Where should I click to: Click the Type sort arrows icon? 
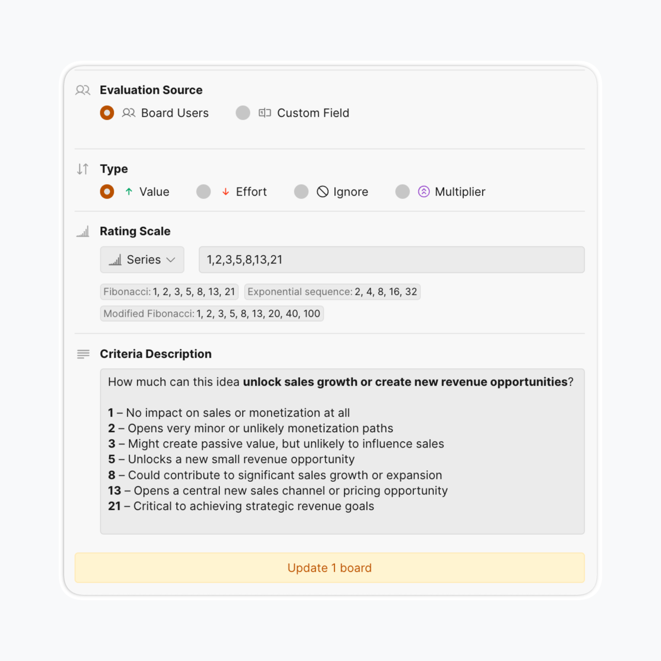(83, 169)
